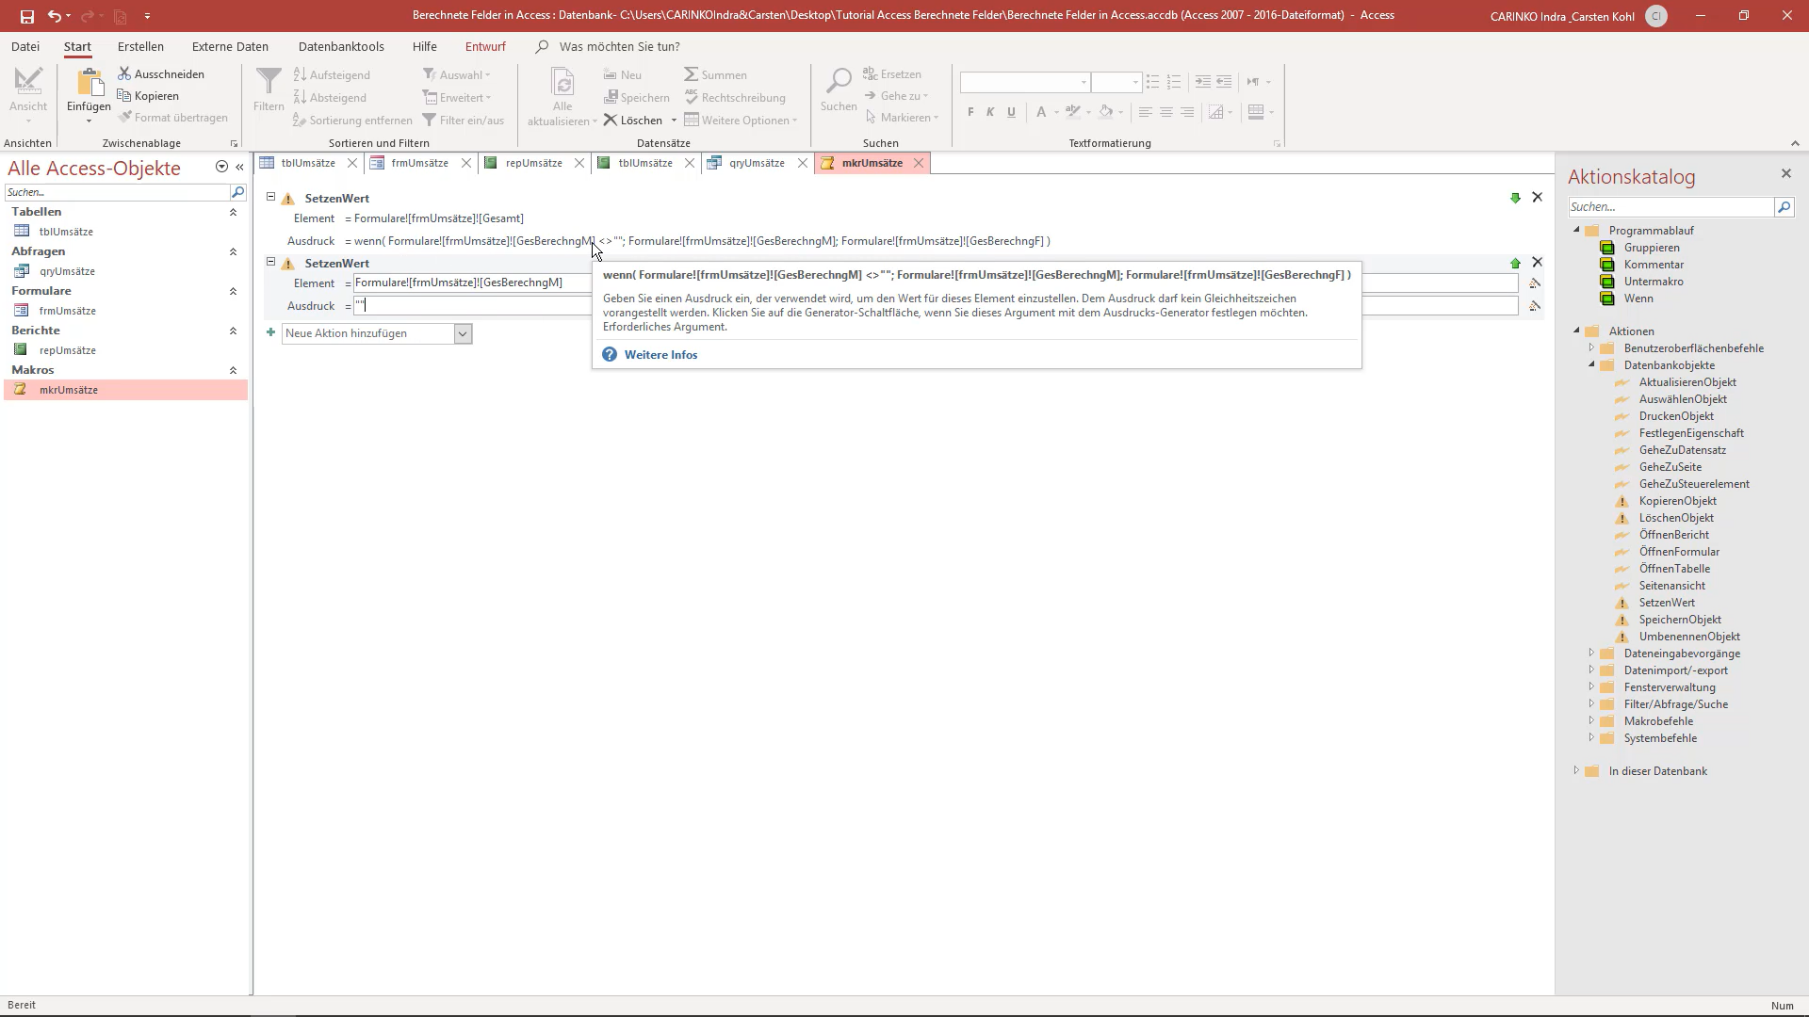Image resolution: width=1809 pixels, height=1017 pixels.
Task: Move the first SetzenWert action down with the green arrow
Action: 1515,198
